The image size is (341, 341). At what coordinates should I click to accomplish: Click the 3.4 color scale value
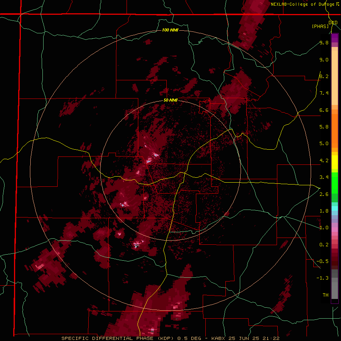pos(324,177)
